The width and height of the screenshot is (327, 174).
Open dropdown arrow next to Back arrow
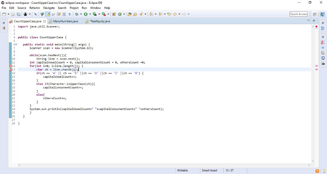point(179,14)
